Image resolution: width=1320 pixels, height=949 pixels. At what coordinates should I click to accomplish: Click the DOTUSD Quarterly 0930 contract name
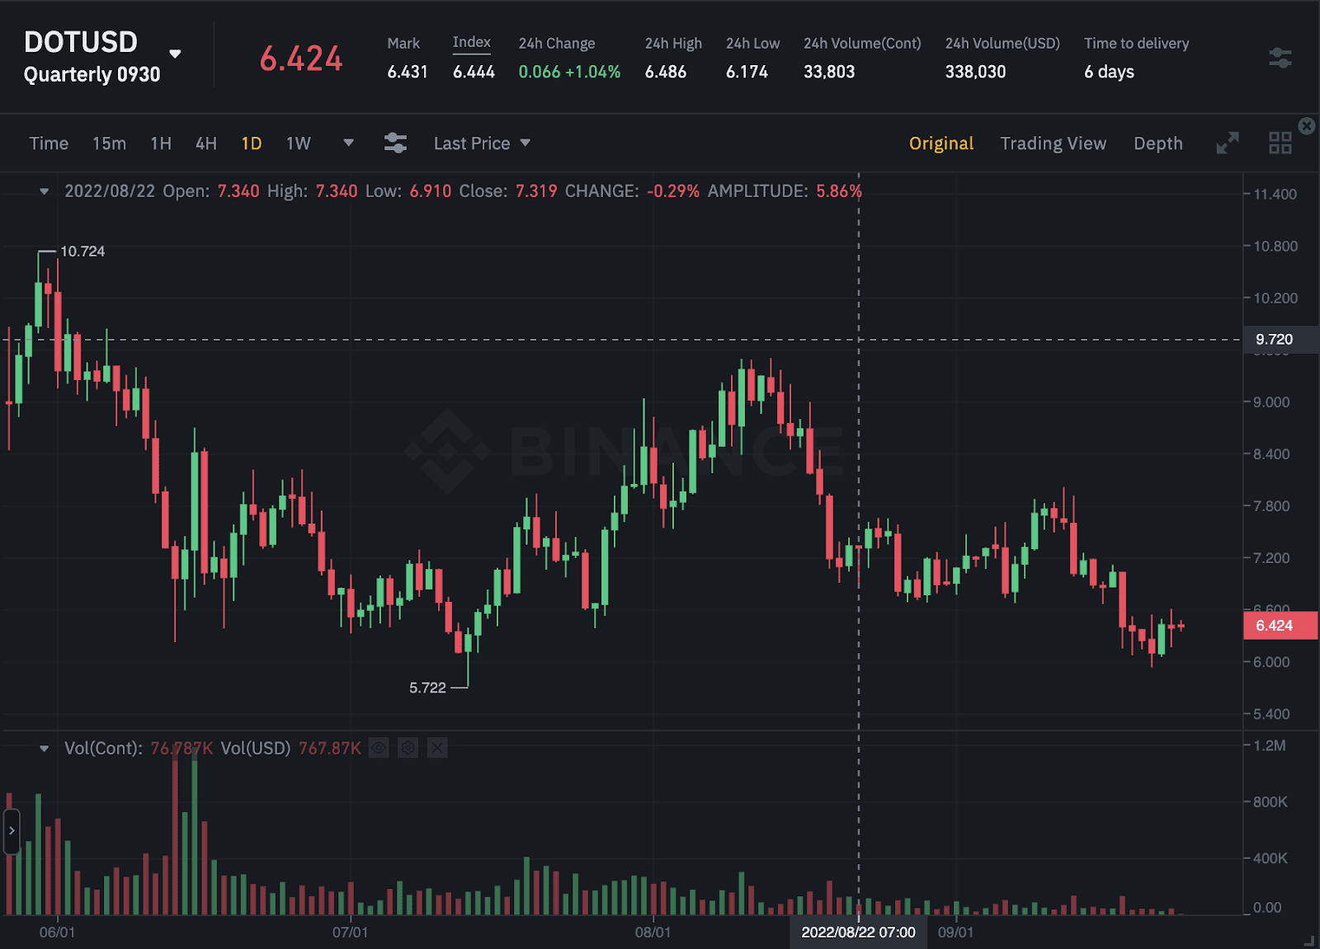point(92,57)
